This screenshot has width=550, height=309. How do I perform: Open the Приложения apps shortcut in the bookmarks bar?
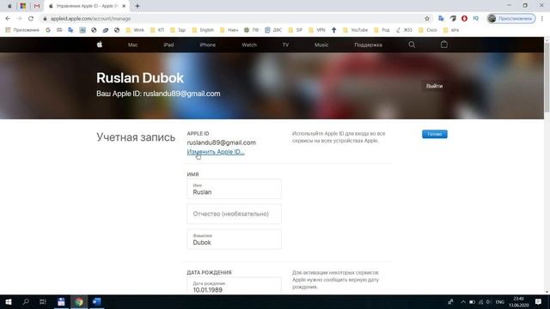[x=22, y=30]
